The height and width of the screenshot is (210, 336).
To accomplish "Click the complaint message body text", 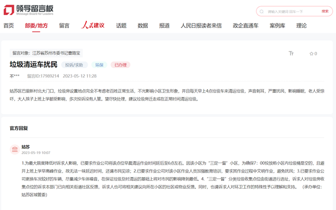I will pos(167,95).
